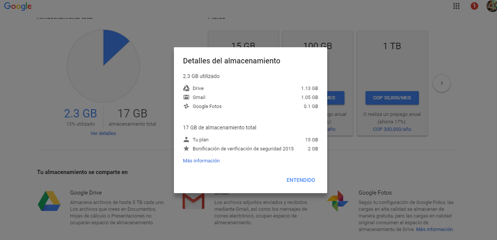
Task: Click the Detalles del almacenamiento title
Action: [231, 61]
